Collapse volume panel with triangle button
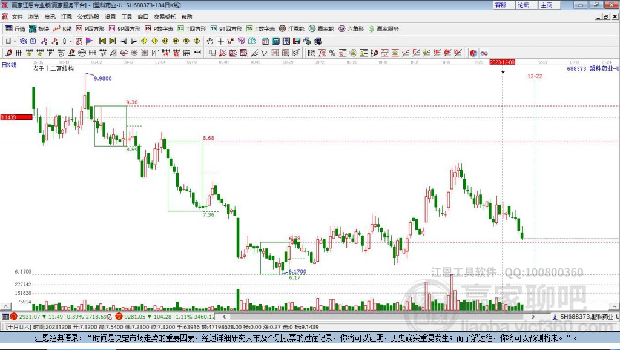Viewport: 620px width, 350px height. (5, 306)
